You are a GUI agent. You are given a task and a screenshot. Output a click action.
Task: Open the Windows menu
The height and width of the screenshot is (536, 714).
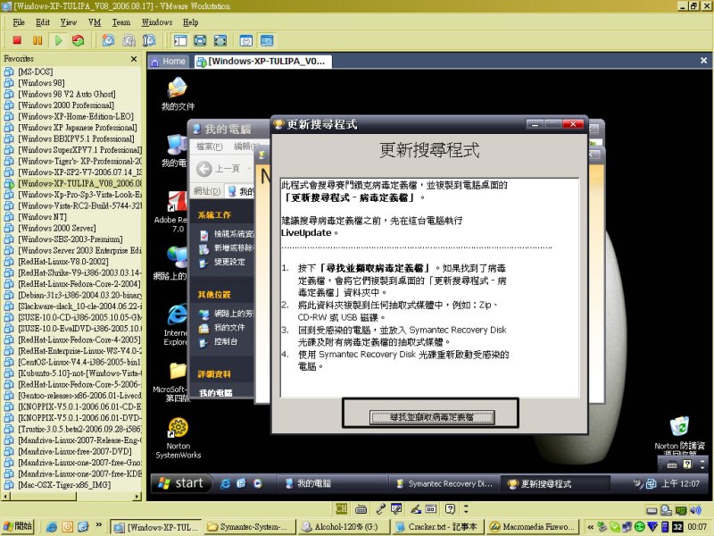click(x=157, y=22)
